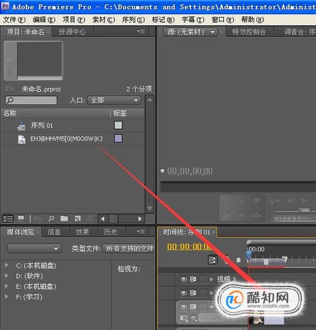Click the scroll up arrow in project list

tap(150, 100)
